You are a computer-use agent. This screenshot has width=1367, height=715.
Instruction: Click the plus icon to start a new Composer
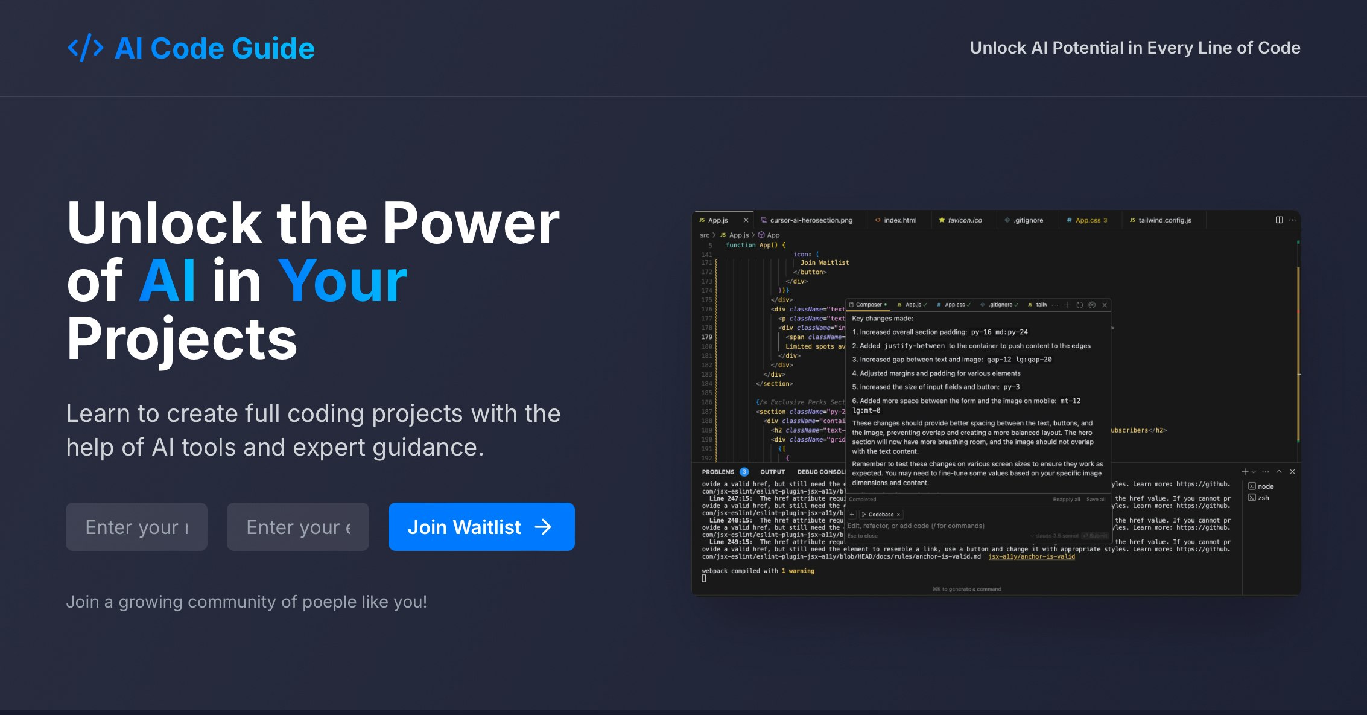tap(1067, 305)
